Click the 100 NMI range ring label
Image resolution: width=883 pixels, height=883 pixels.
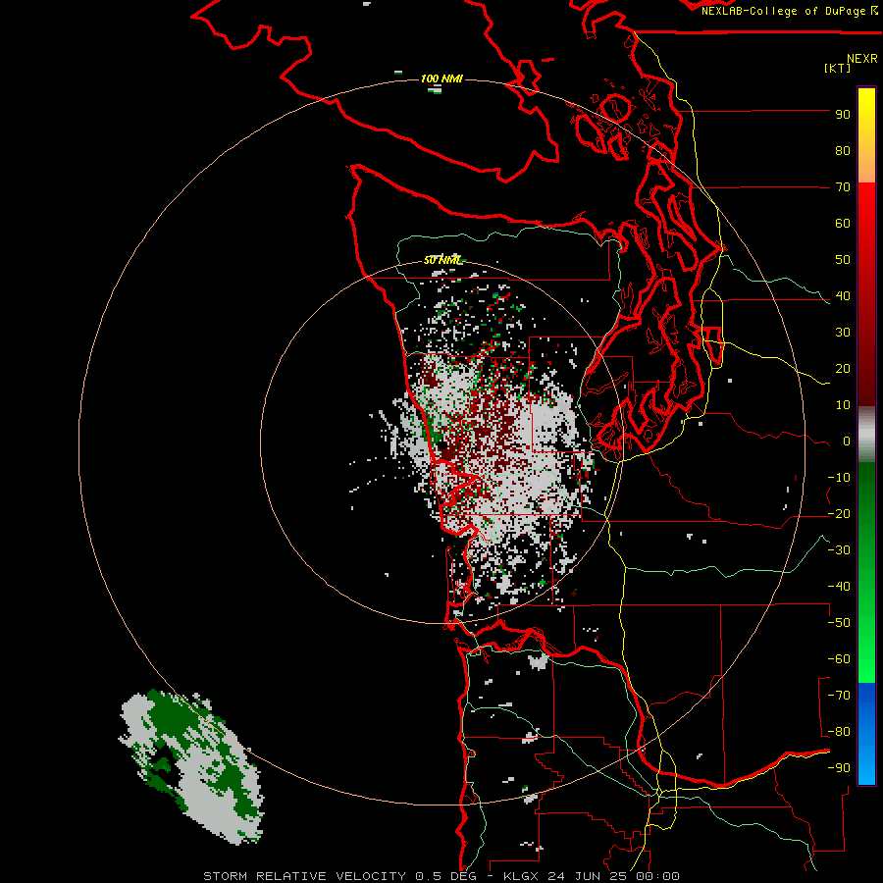[441, 78]
